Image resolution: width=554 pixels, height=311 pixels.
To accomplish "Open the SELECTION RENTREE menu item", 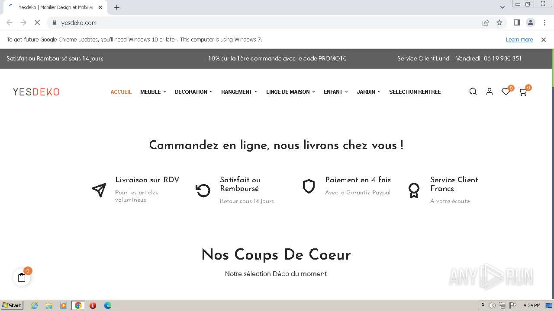I will tap(415, 92).
